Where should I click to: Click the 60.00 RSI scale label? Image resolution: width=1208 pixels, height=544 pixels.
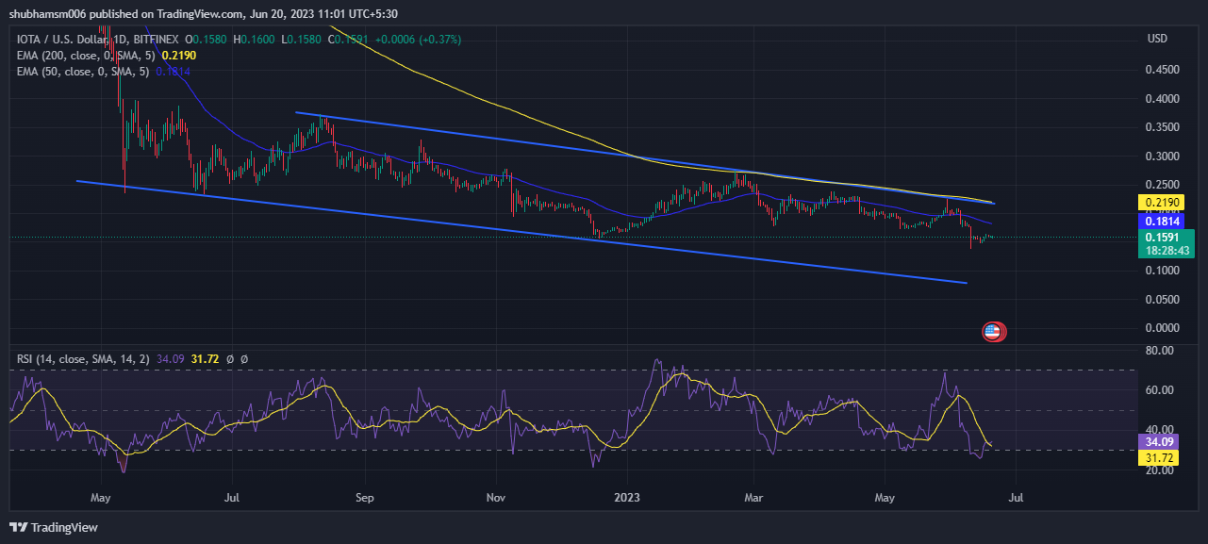point(1159,390)
